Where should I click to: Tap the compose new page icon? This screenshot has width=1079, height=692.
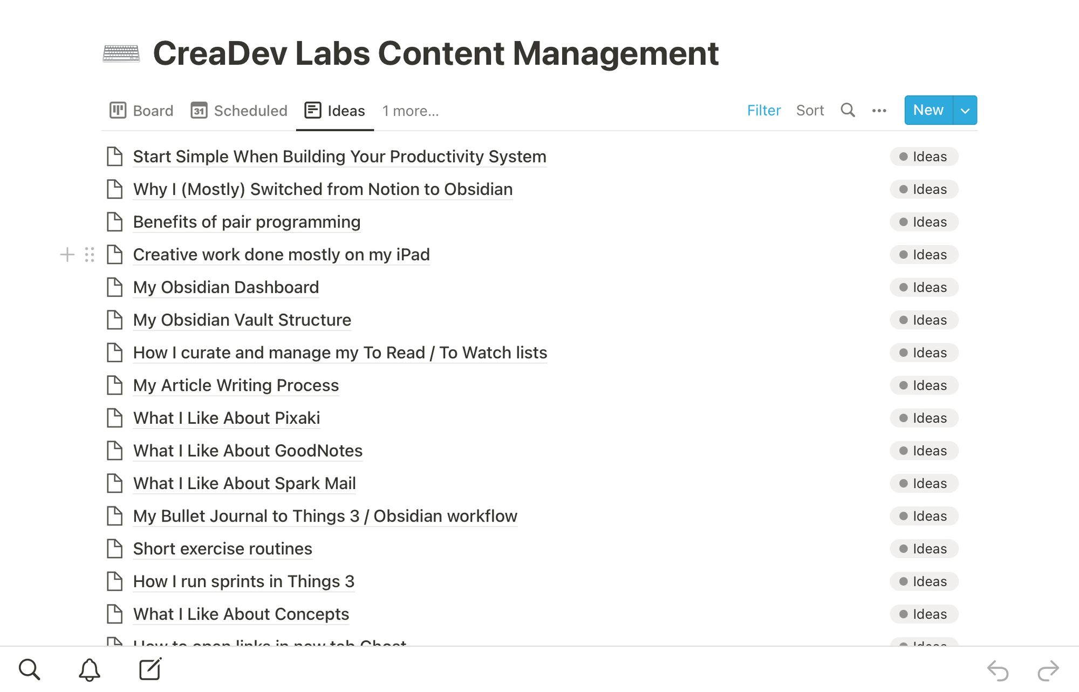pyautogui.click(x=150, y=669)
